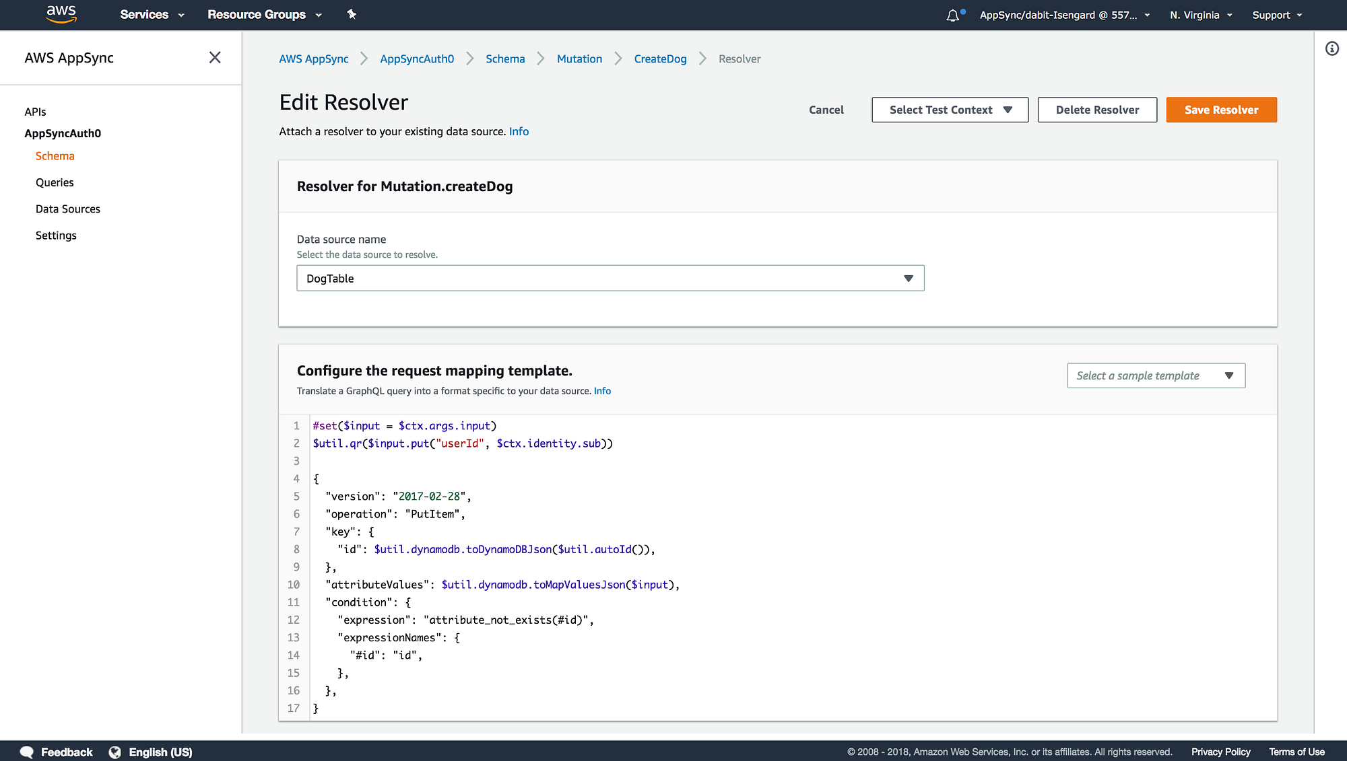Click the Feedback speech bubble icon
Viewport: 1347px width, 761px height.
click(27, 752)
